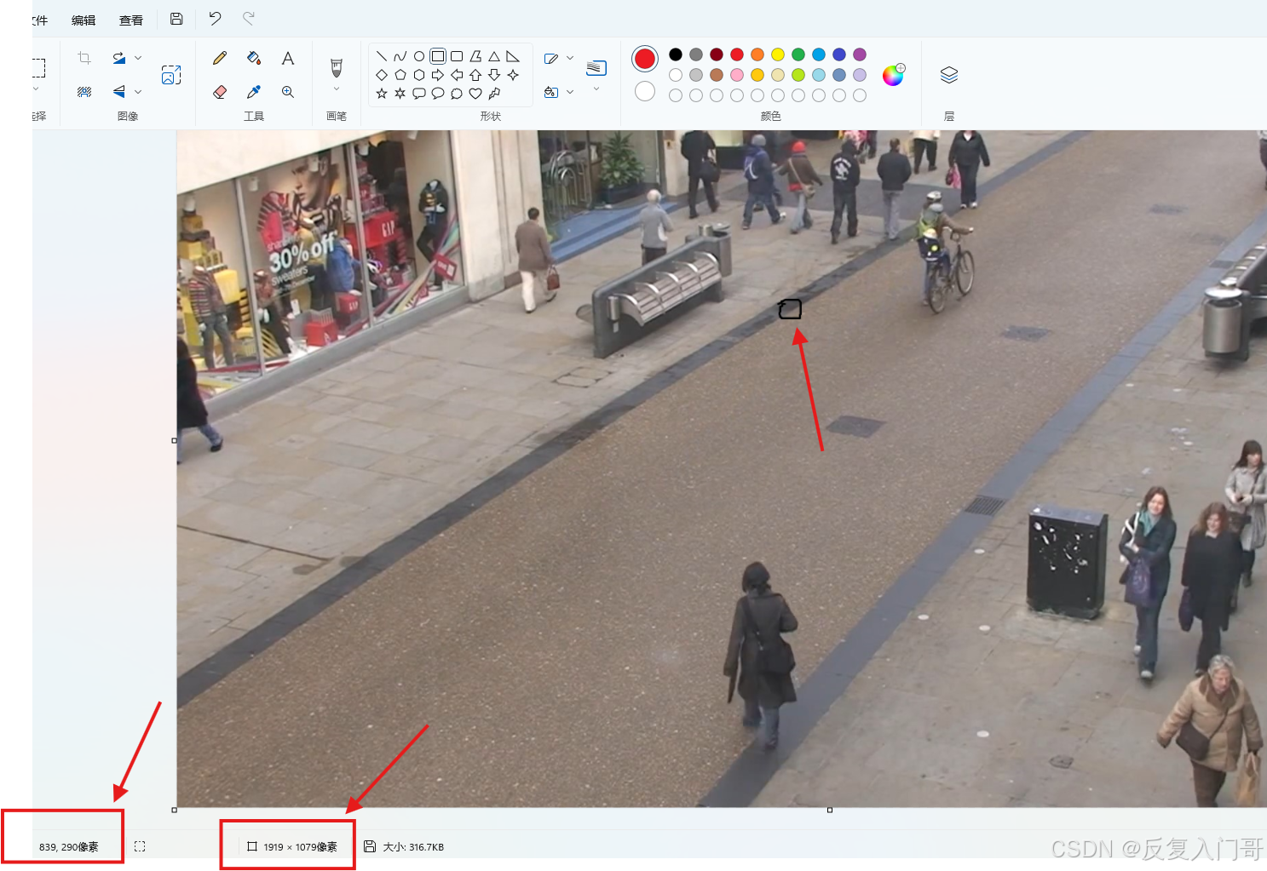Select the Triangle shape
The height and width of the screenshot is (871, 1267).
[x=494, y=56]
